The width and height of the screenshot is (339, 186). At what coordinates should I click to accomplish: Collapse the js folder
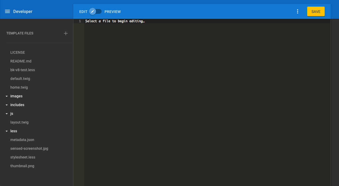(x=7, y=114)
